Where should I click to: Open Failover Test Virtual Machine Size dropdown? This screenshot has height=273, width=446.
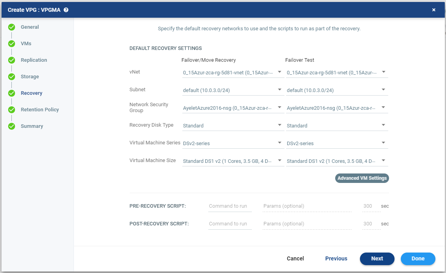(x=337, y=161)
